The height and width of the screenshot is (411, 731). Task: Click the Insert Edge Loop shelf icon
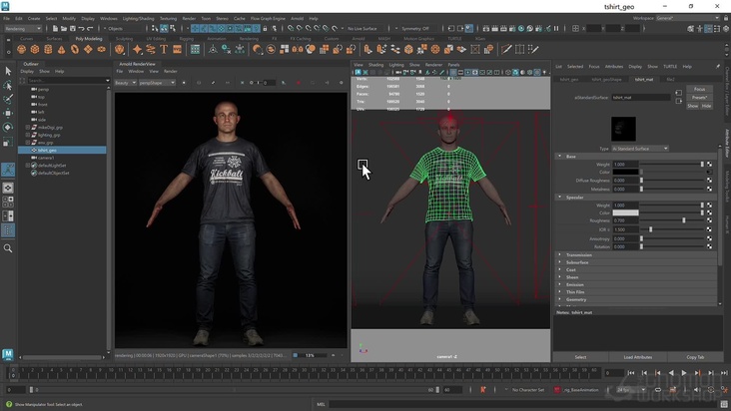[x=520, y=49]
